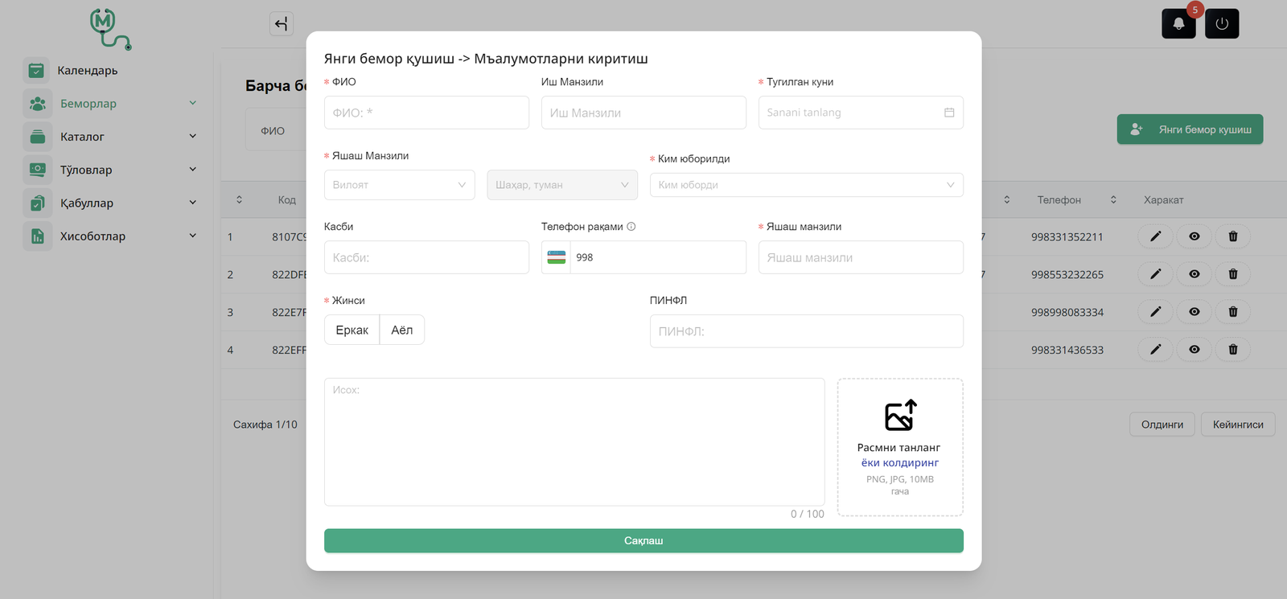Open Календарь in the sidebar
This screenshot has width=1287, height=599.
tap(87, 71)
